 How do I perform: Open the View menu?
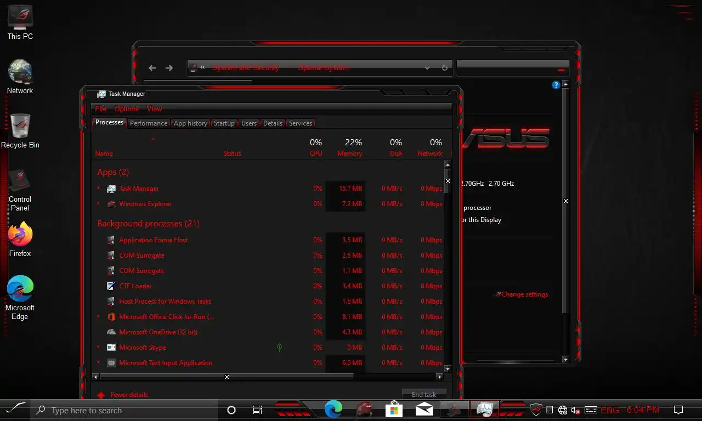click(154, 109)
